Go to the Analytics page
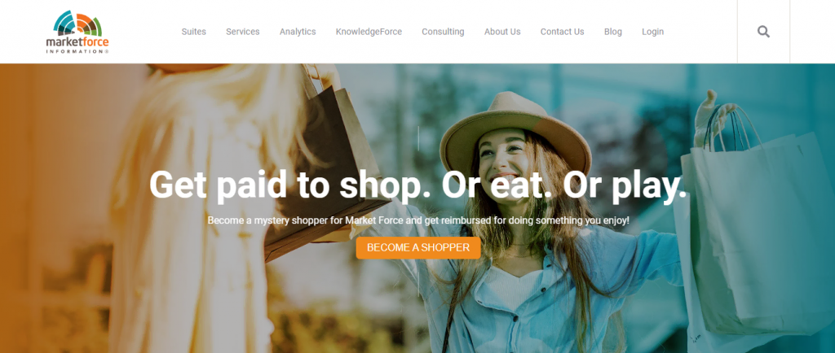 pyautogui.click(x=298, y=32)
